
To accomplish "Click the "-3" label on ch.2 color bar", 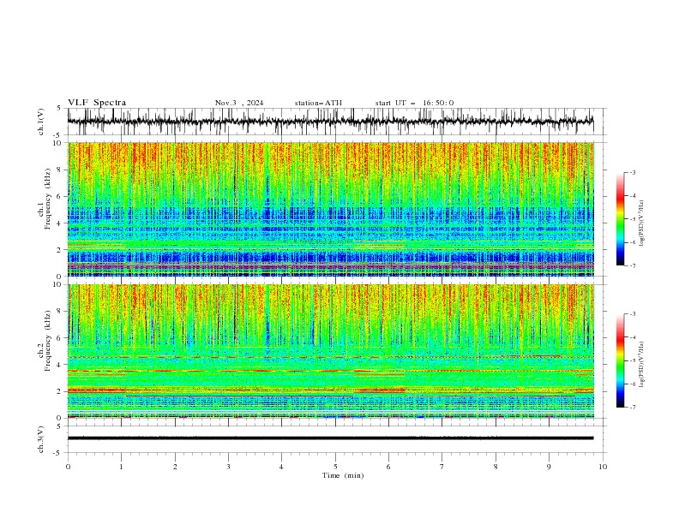I will 632,314.
